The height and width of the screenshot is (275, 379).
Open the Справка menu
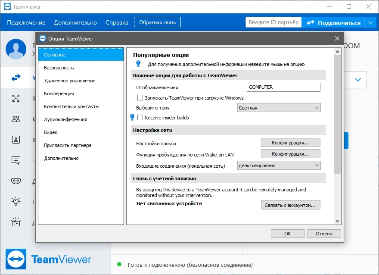[x=117, y=22]
